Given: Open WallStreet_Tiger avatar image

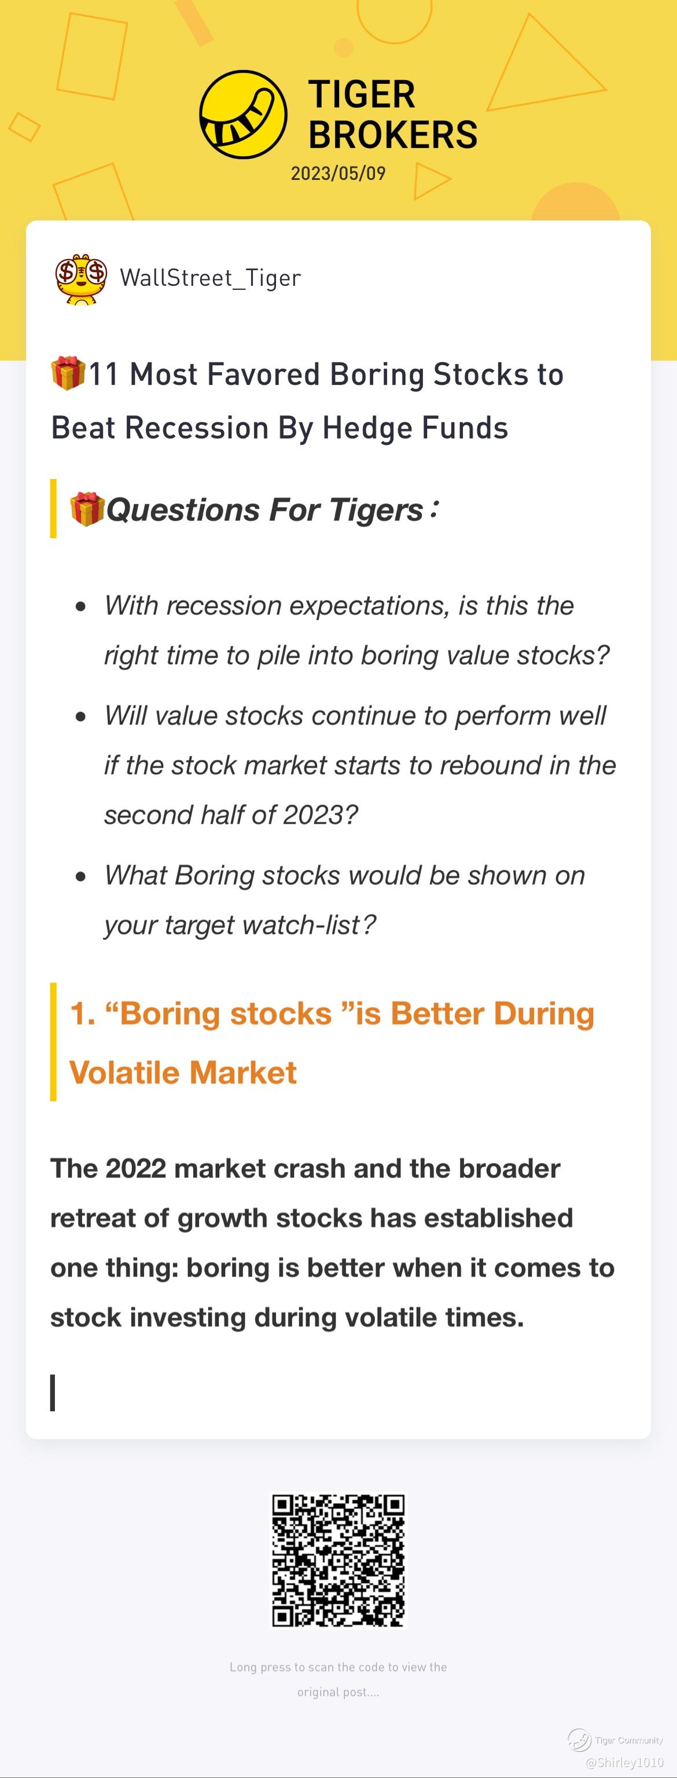Looking at the screenshot, I should click(82, 278).
